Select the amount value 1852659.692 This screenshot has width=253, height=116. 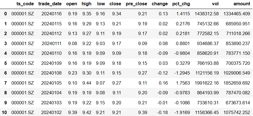click(237, 83)
